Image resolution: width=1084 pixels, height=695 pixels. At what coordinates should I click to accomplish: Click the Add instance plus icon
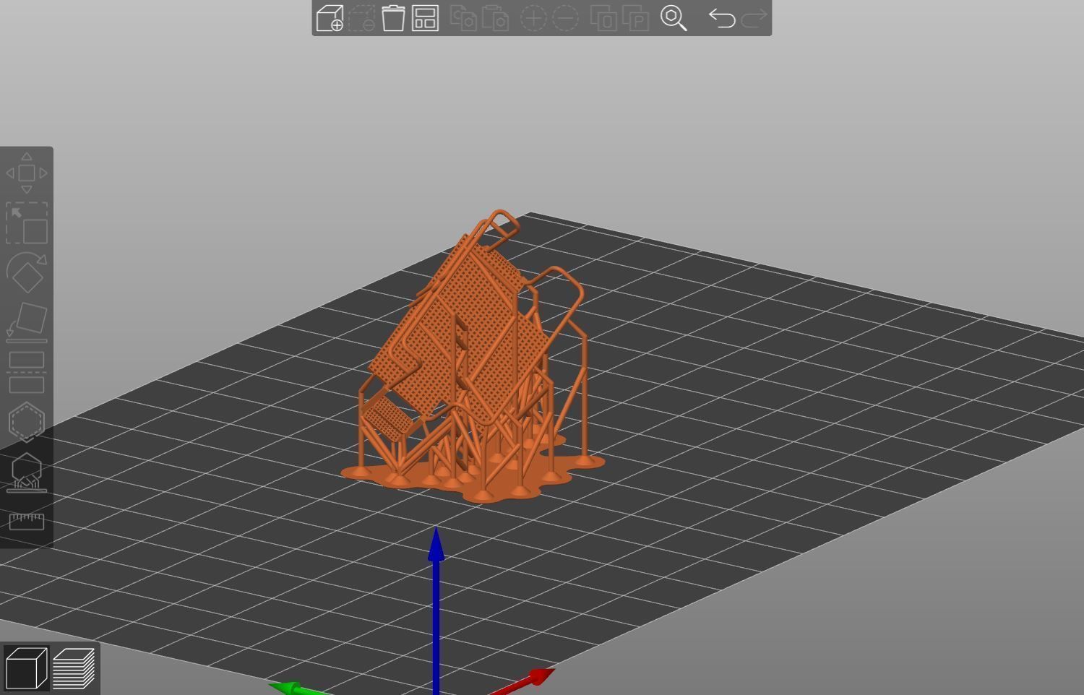(x=533, y=18)
